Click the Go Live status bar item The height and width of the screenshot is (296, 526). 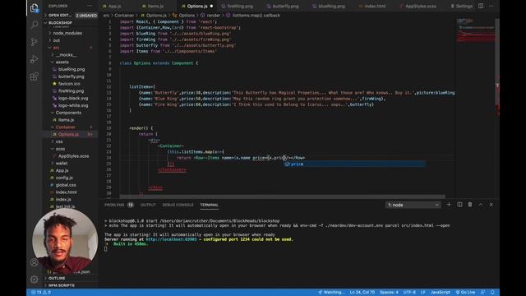click(465, 293)
